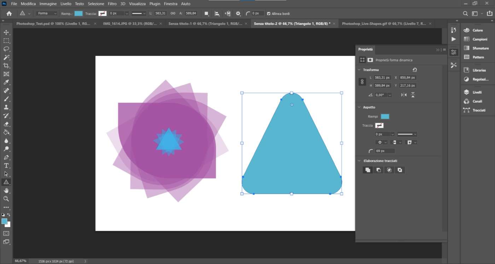The image size is (495, 264).
Task: Select the Eyedropper tool
Action: click(6, 82)
